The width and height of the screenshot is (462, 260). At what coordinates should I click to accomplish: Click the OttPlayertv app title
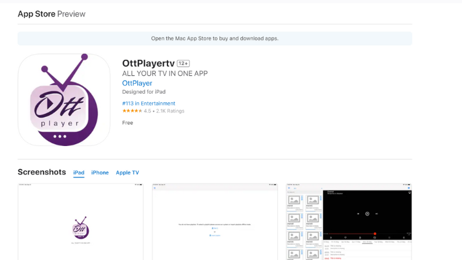pos(148,63)
